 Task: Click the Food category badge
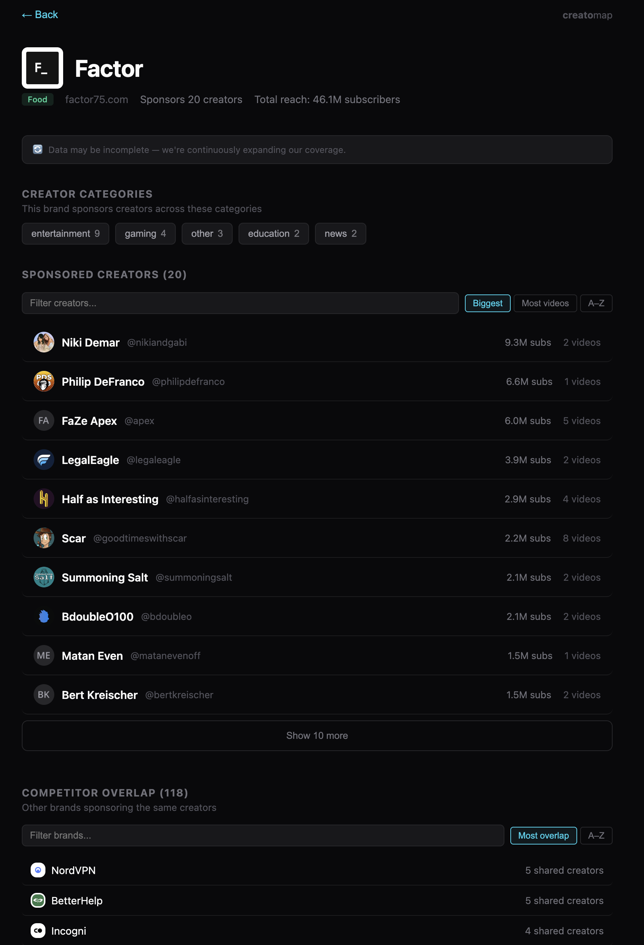[x=37, y=100]
